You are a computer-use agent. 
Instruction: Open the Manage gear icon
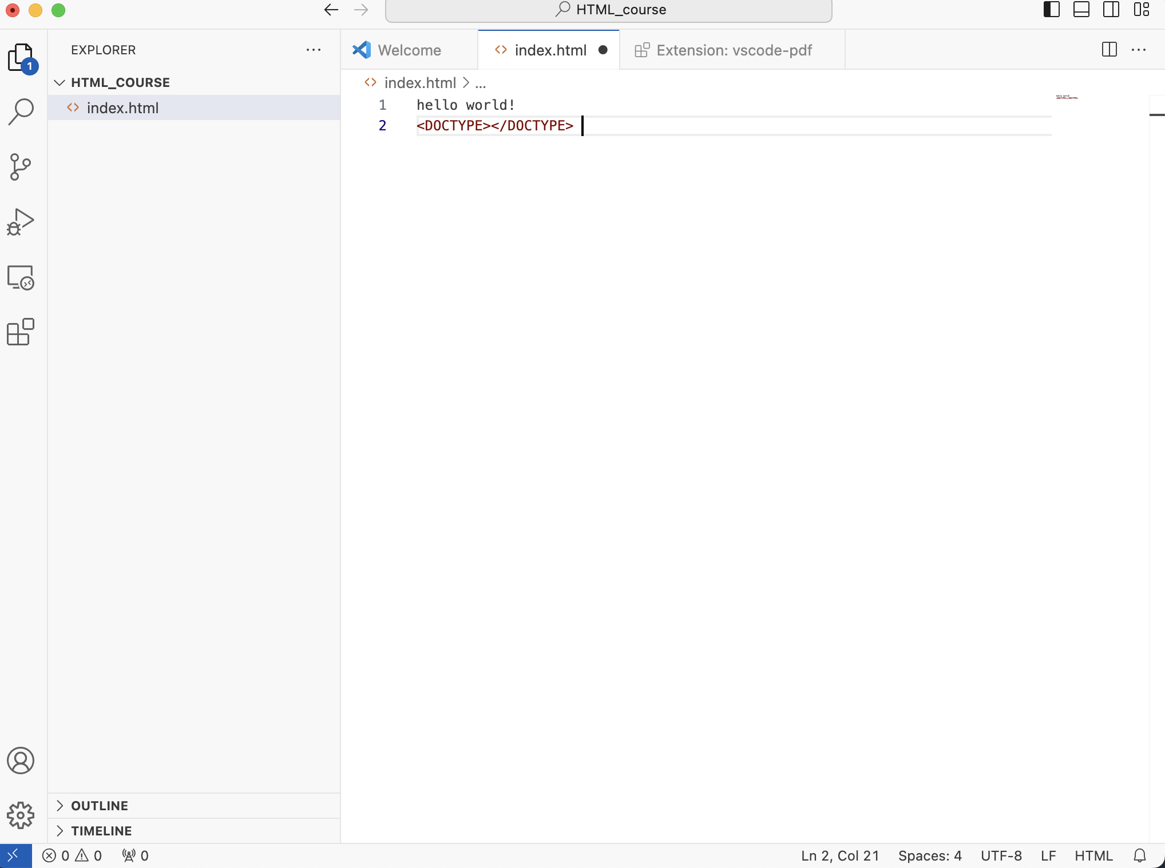(21, 815)
